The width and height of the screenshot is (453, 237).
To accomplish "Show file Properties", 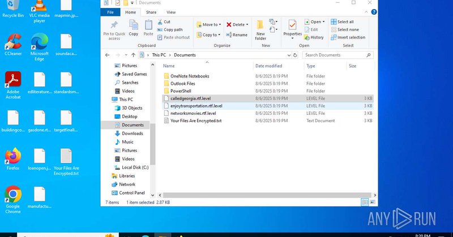I will (x=292, y=30).
